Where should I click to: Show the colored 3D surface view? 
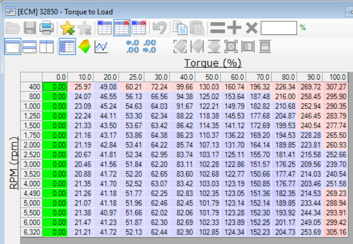pos(84,46)
